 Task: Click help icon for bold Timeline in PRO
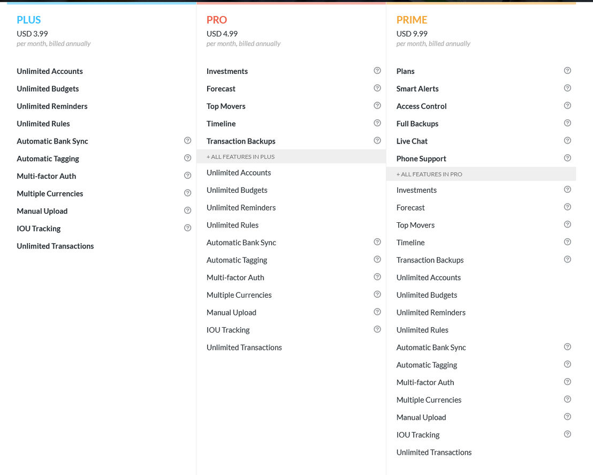377,123
